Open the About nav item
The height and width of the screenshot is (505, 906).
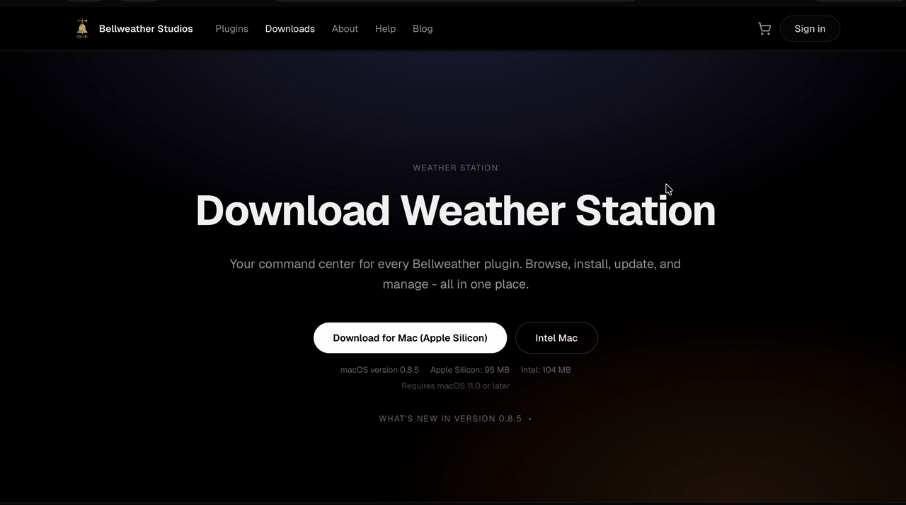coord(345,29)
